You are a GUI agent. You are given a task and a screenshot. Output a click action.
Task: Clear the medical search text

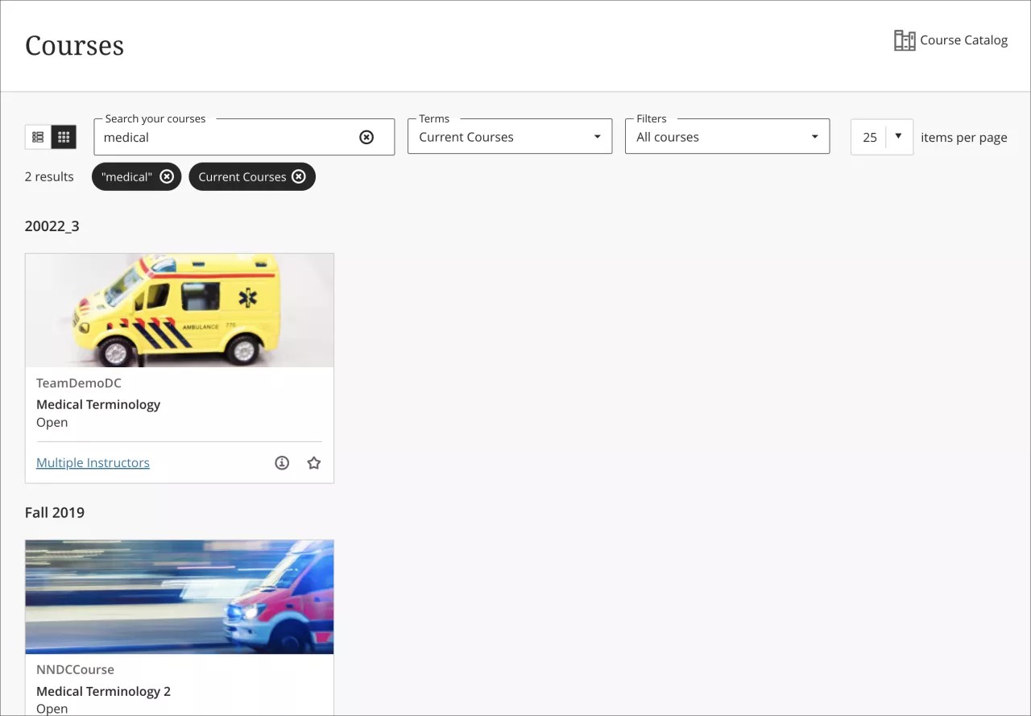366,137
